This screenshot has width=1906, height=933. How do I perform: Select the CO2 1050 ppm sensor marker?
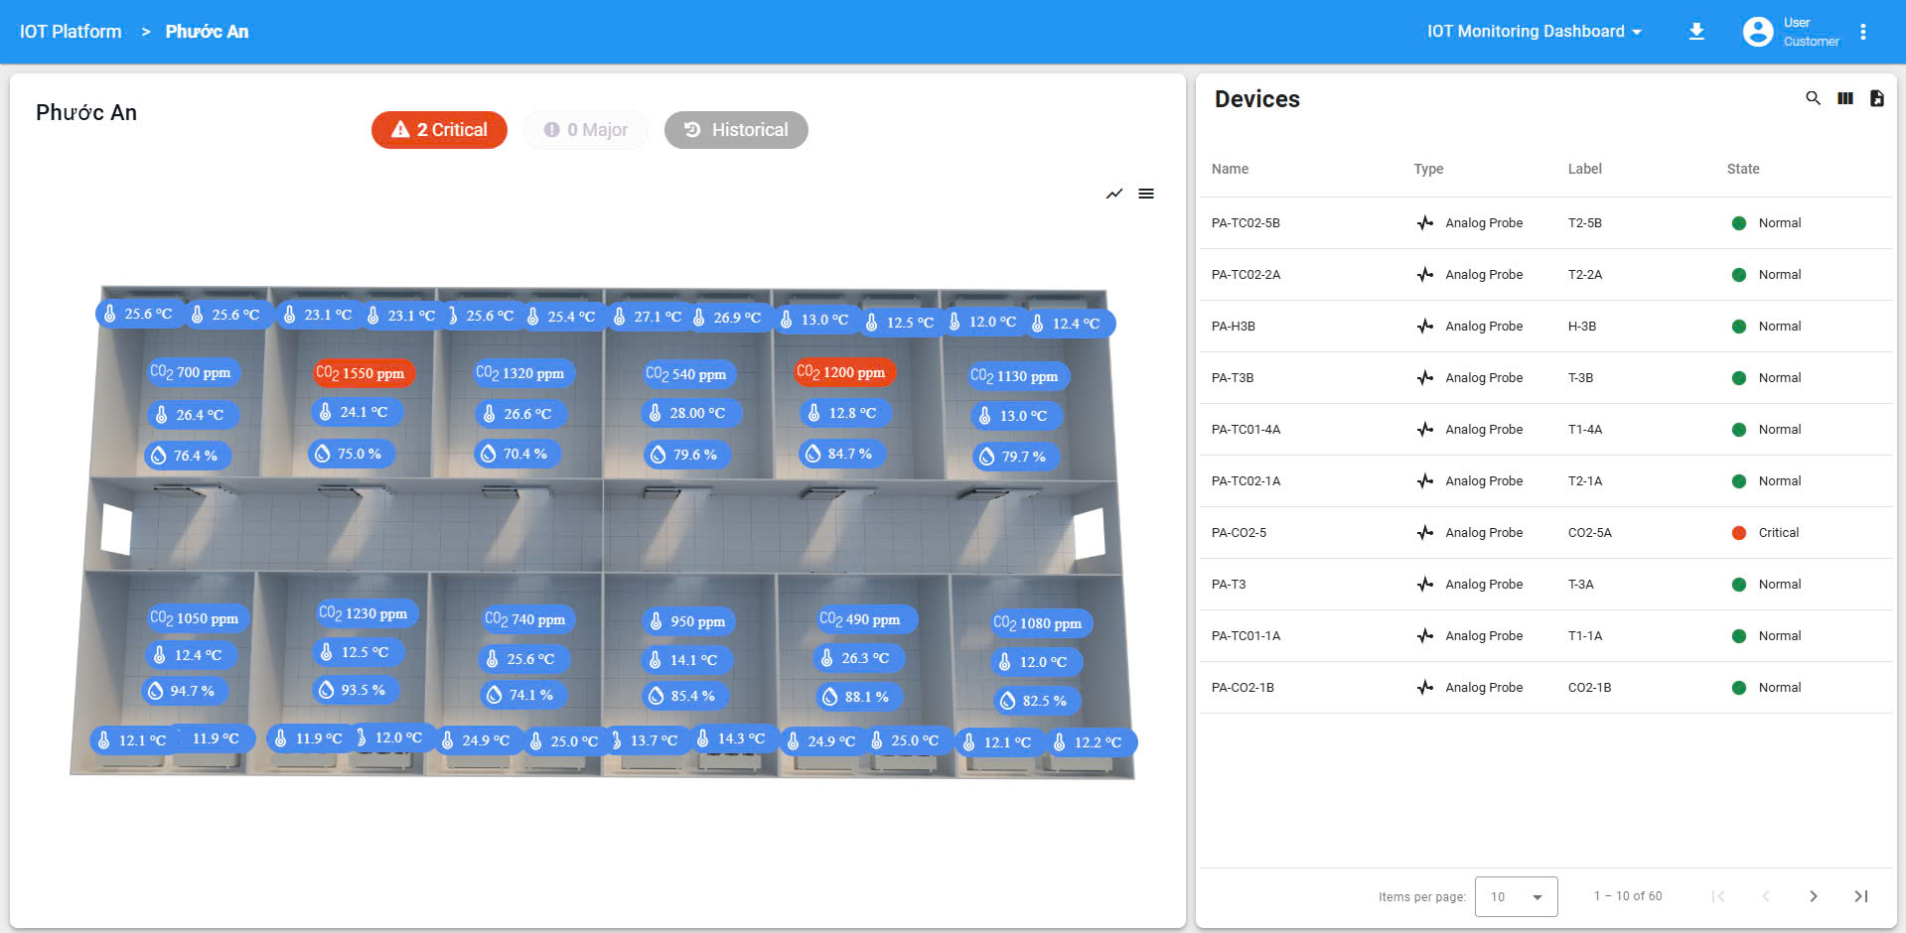coord(198,618)
